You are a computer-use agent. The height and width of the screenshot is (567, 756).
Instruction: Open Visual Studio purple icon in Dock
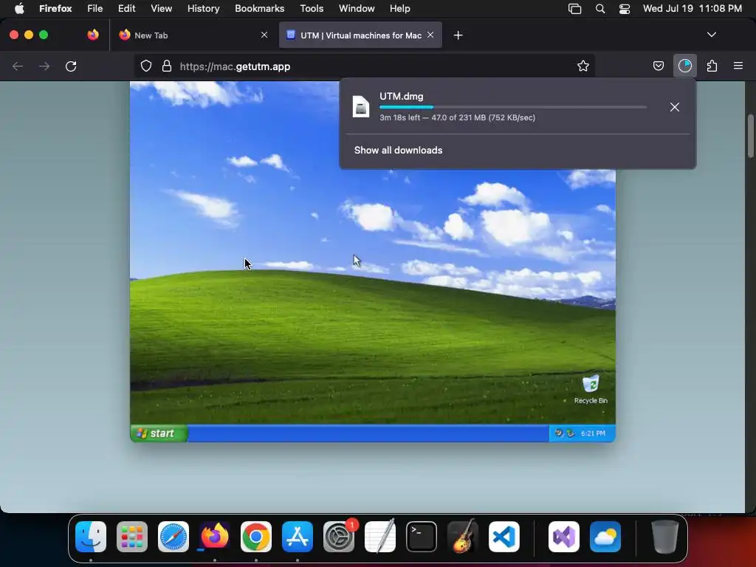pyautogui.click(x=564, y=536)
